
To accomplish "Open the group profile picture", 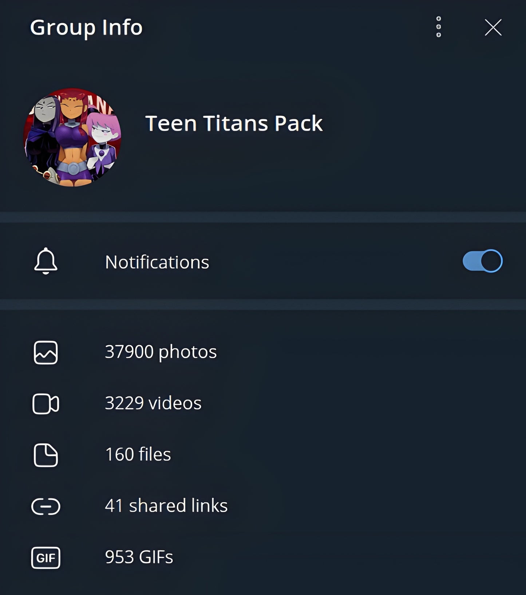I will click(72, 137).
